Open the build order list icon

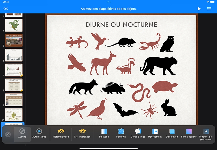point(209,9)
